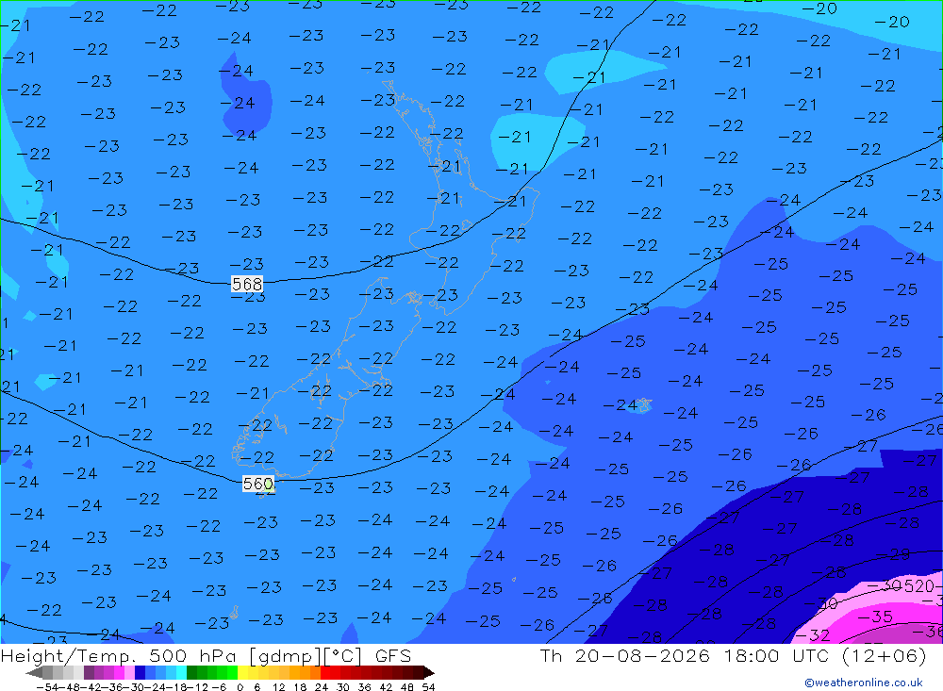
Task: Click the 54 label on color scale
Action: pos(428,687)
